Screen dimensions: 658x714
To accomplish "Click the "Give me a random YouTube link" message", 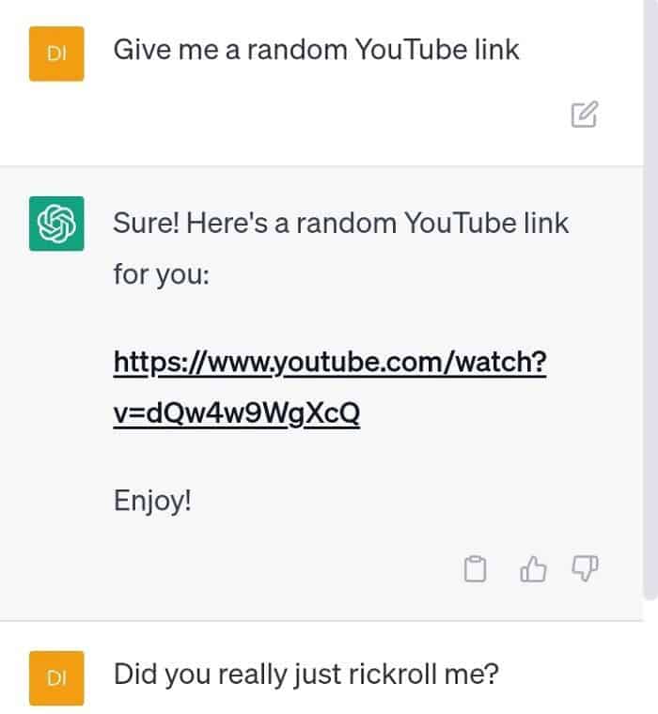I will (x=316, y=50).
